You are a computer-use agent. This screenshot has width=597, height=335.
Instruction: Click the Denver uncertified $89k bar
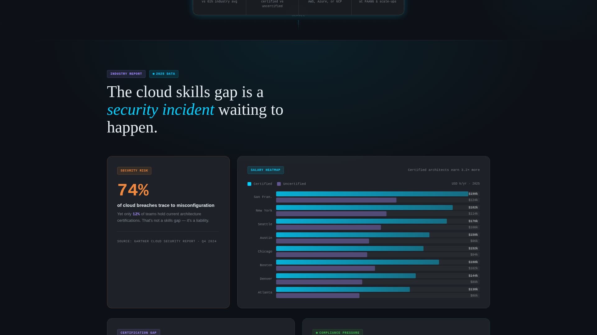[319, 282]
